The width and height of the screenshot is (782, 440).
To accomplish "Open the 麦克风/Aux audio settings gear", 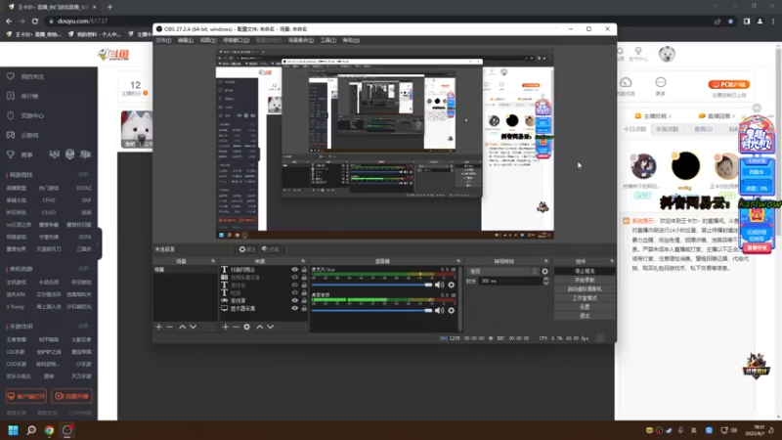I will (452, 285).
